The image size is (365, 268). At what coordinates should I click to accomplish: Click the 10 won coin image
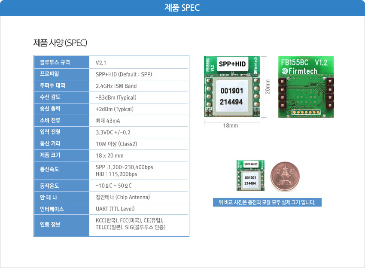pos(285,176)
